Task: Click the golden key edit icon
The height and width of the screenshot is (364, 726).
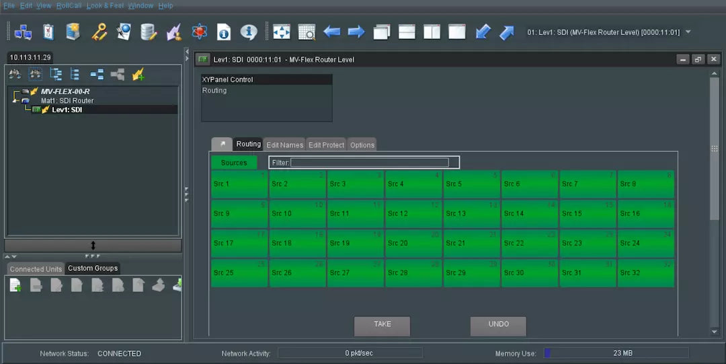Action: coord(99,32)
